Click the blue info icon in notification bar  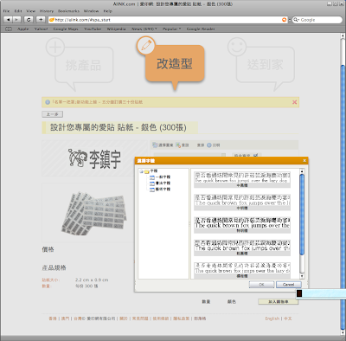tap(48, 102)
